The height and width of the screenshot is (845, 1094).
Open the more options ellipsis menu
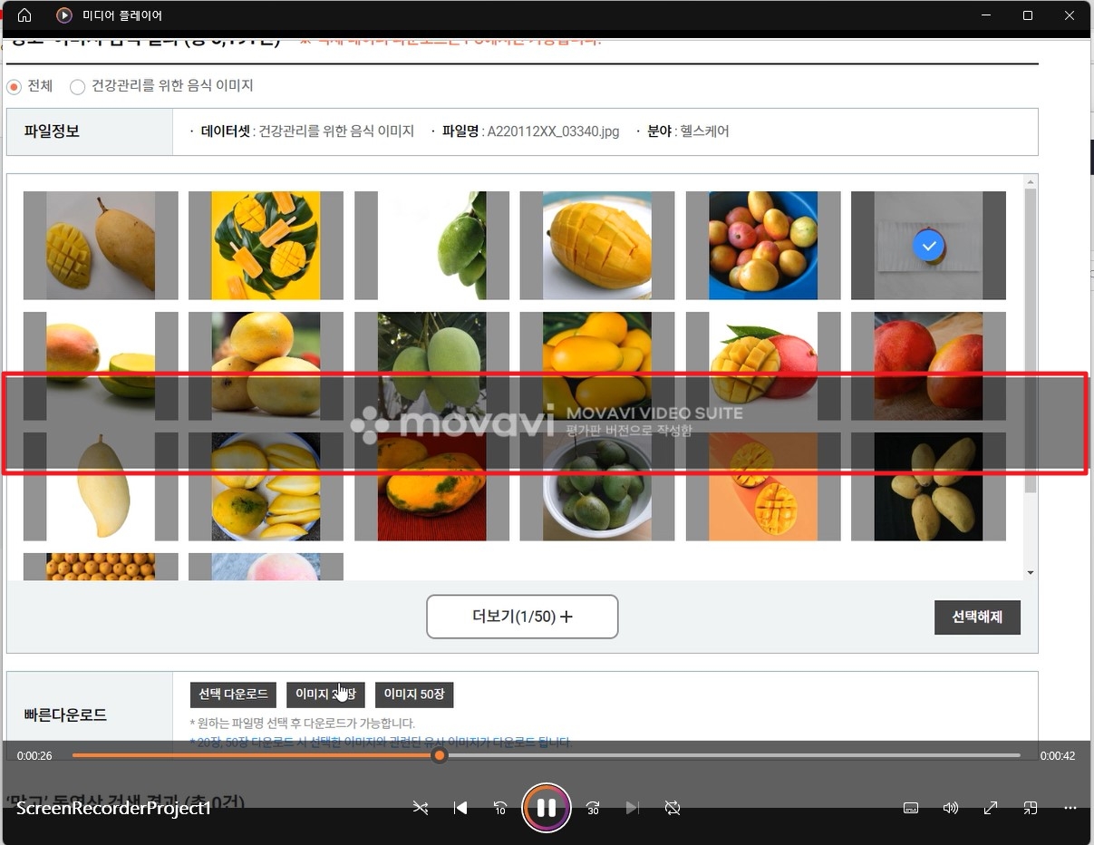point(1070,808)
